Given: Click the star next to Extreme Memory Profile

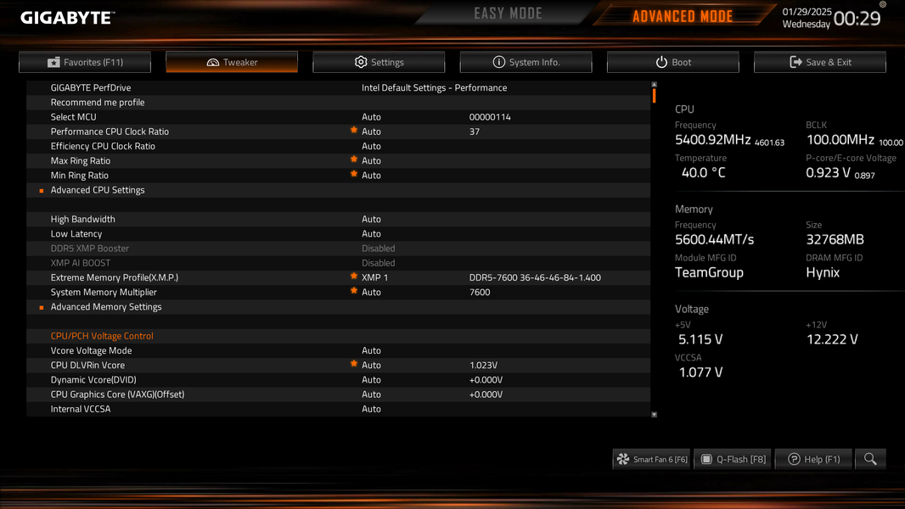Looking at the screenshot, I should point(354,277).
